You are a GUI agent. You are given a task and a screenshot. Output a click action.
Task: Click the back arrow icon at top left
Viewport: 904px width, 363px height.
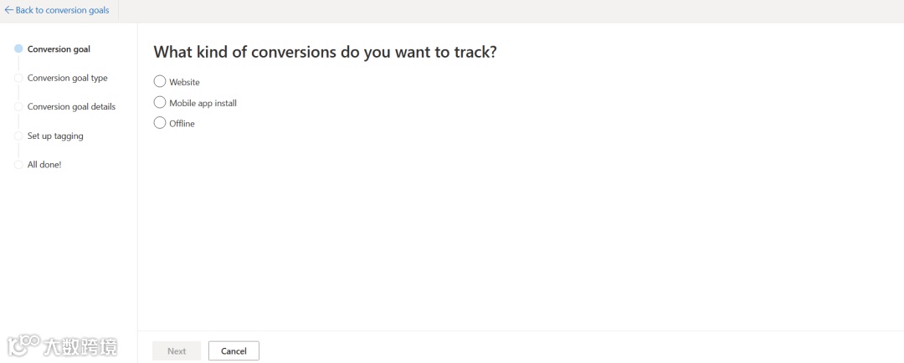click(9, 10)
